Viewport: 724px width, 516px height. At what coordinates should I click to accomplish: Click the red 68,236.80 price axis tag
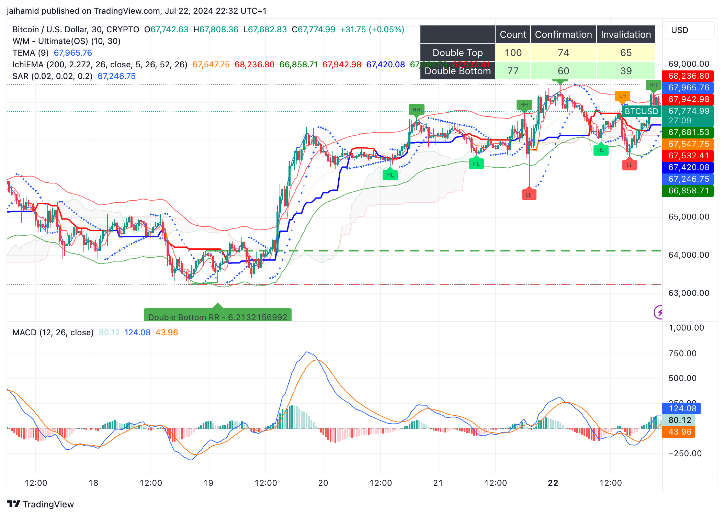(688, 76)
